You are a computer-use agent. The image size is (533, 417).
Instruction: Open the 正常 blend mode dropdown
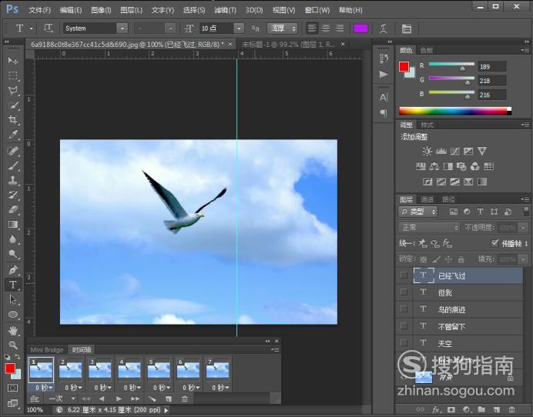[x=429, y=227]
